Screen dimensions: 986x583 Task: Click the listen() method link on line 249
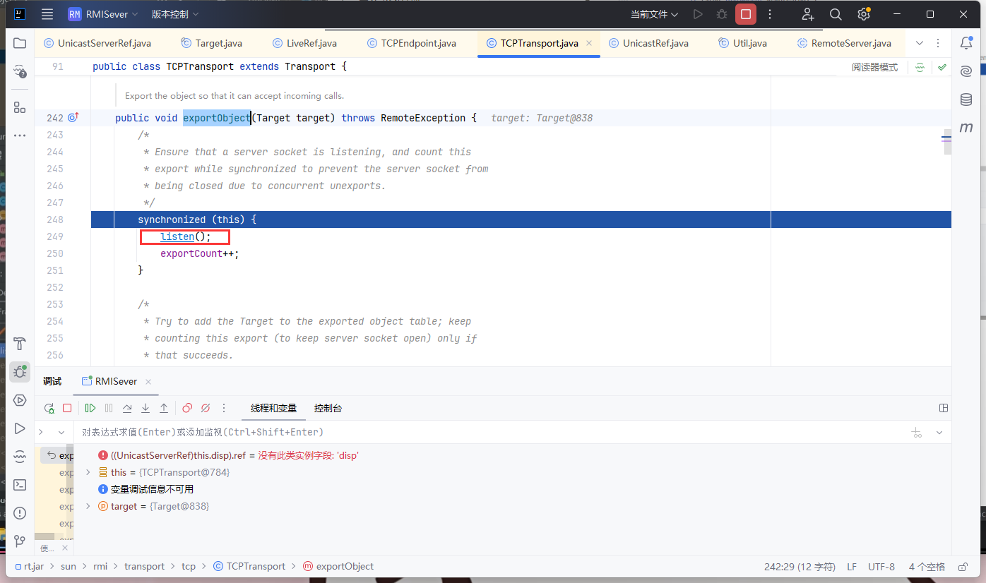177,236
